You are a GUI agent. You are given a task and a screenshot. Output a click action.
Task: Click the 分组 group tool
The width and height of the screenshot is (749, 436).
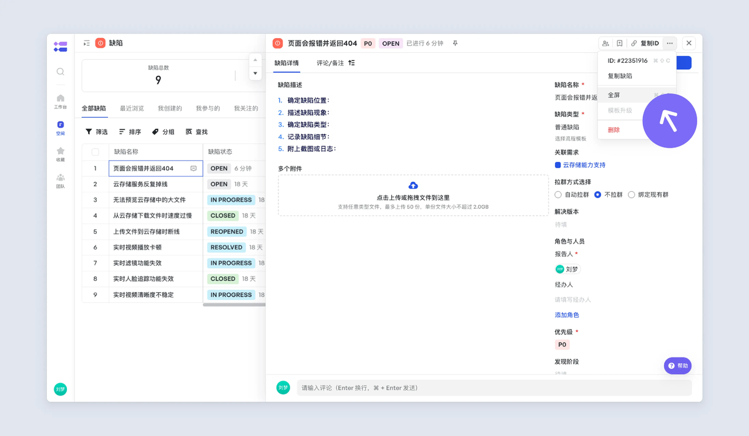(x=164, y=132)
